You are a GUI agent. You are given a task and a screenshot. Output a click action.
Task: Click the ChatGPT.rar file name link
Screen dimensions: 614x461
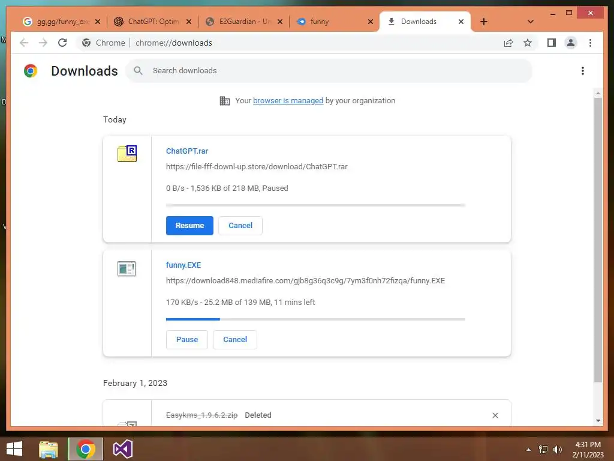click(187, 151)
